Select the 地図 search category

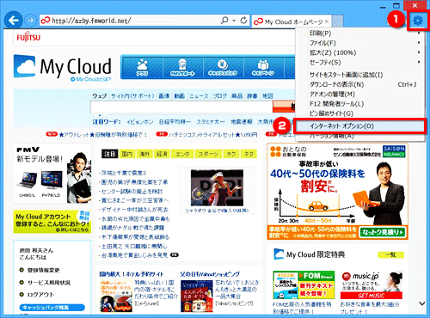[x=267, y=96]
